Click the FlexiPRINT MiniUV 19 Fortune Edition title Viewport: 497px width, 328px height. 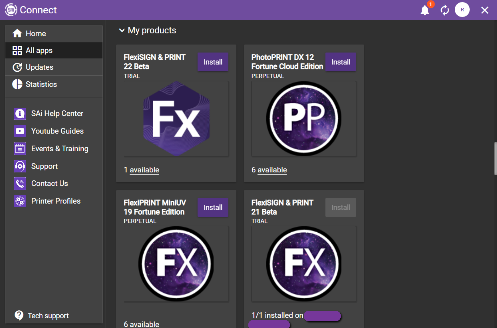155,207
